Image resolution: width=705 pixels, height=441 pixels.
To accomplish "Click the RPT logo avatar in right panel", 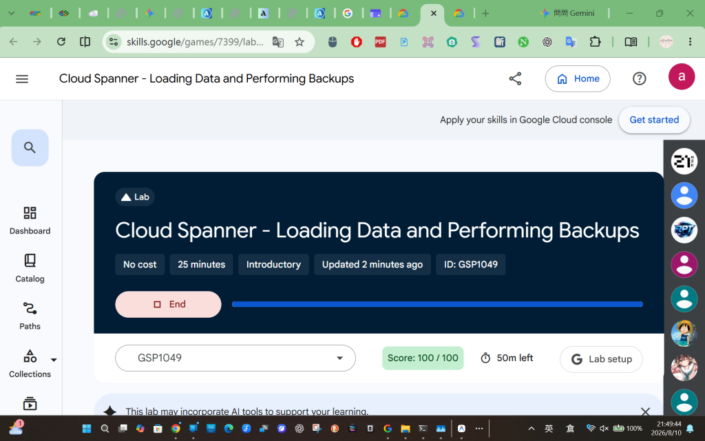I will coord(684,230).
